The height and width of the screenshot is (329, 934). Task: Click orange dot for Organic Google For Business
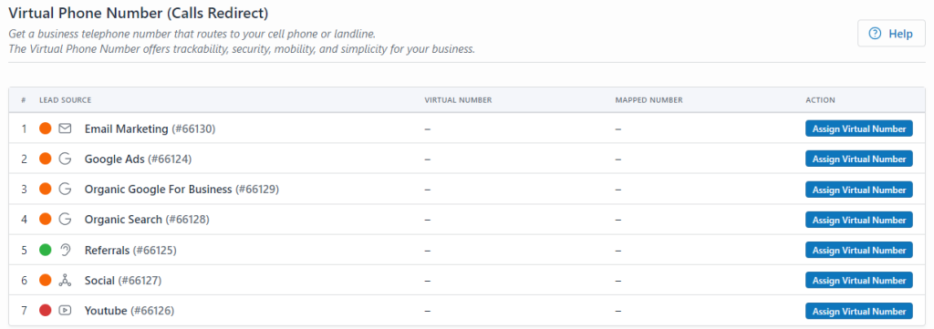tap(46, 190)
